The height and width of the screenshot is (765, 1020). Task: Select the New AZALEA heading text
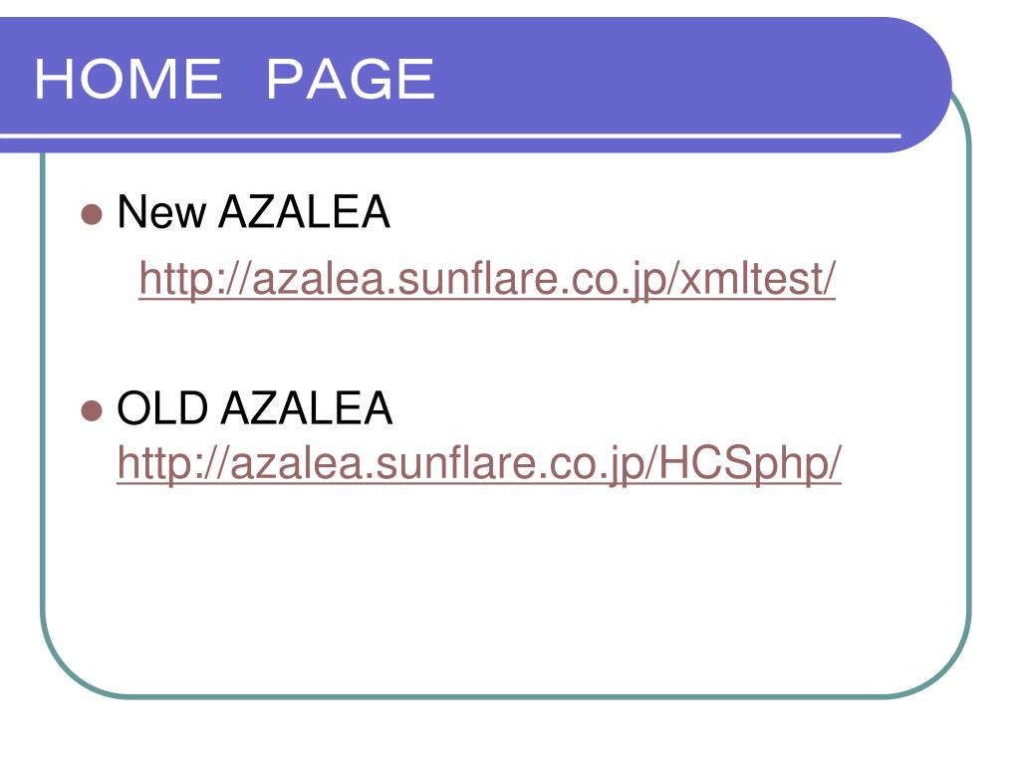(253, 212)
